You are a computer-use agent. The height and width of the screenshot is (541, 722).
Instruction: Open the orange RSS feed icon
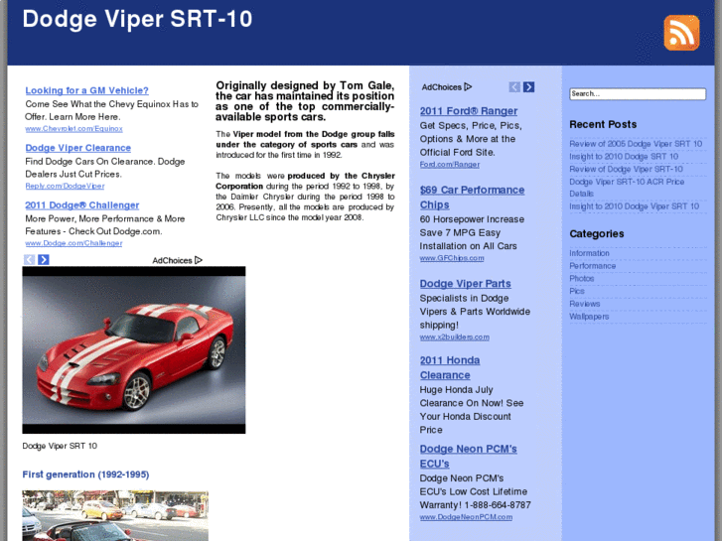point(681,33)
